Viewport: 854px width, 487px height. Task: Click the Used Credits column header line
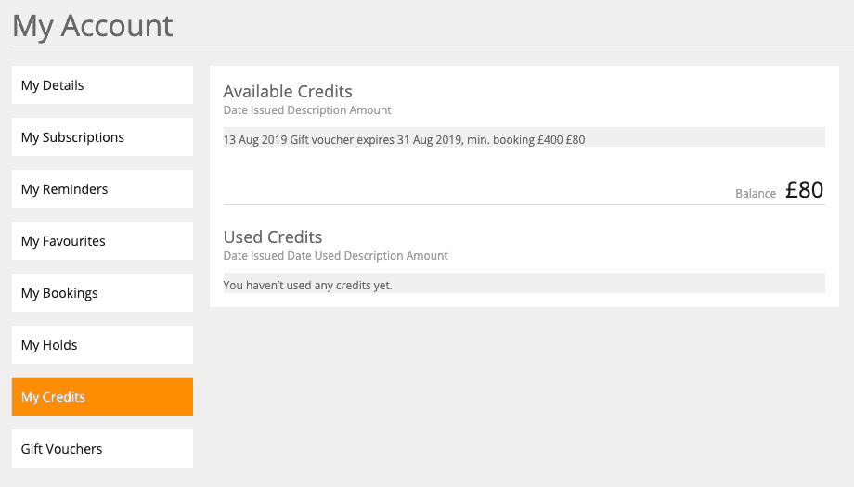(336, 256)
